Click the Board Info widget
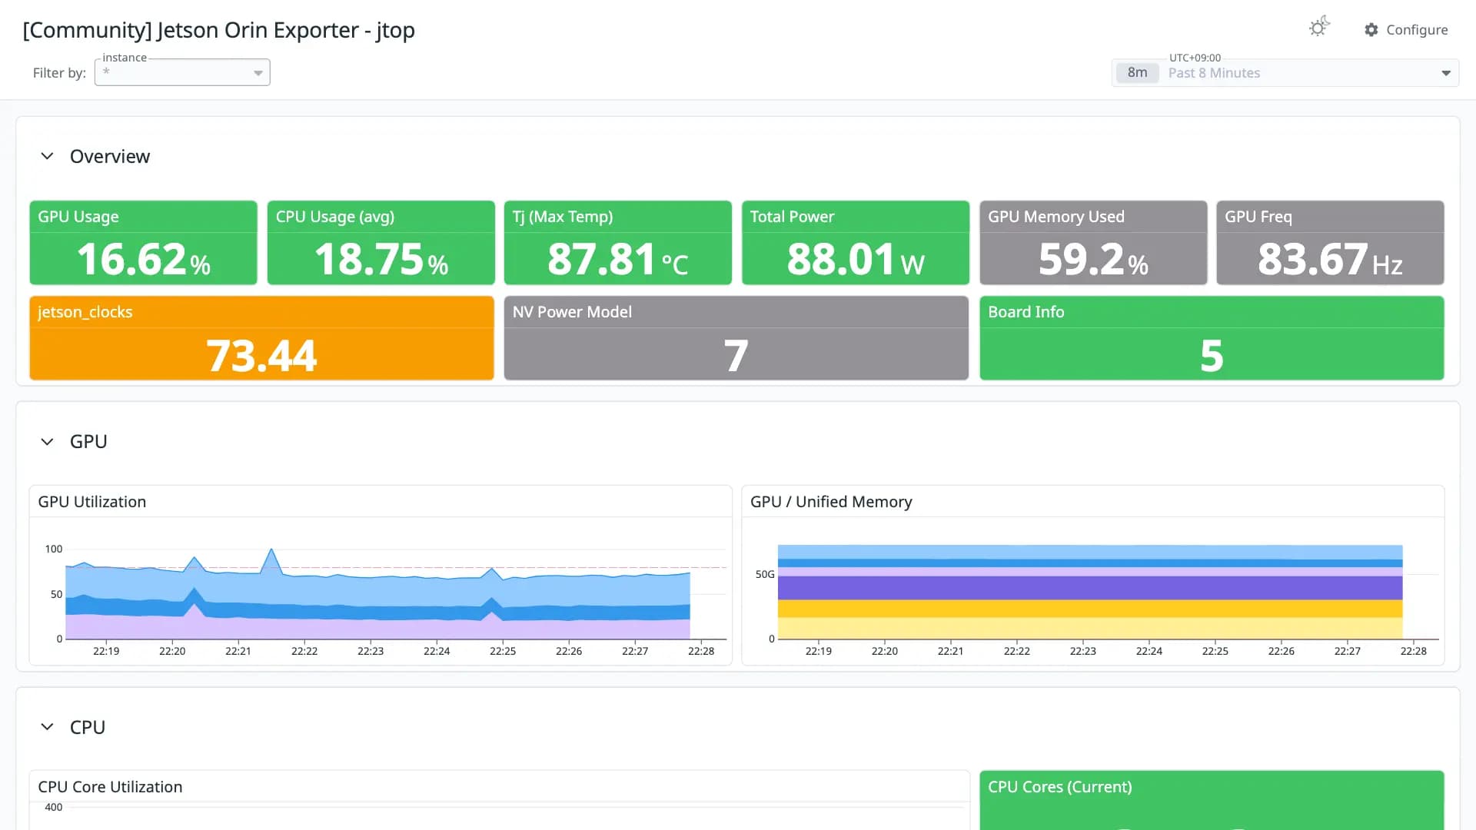 click(1212, 338)
